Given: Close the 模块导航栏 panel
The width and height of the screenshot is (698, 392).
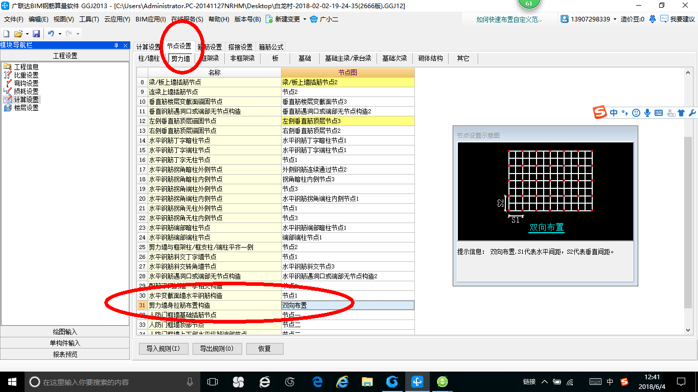Looking at the screenshot, I should click(126, 45).
